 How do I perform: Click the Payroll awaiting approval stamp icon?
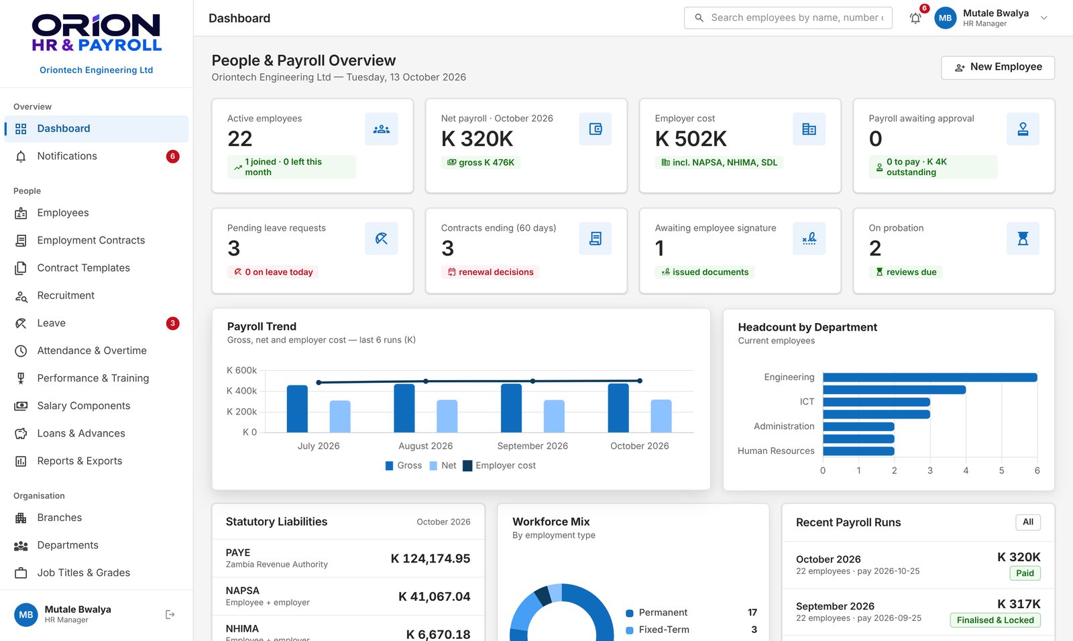coord(1023,129)
